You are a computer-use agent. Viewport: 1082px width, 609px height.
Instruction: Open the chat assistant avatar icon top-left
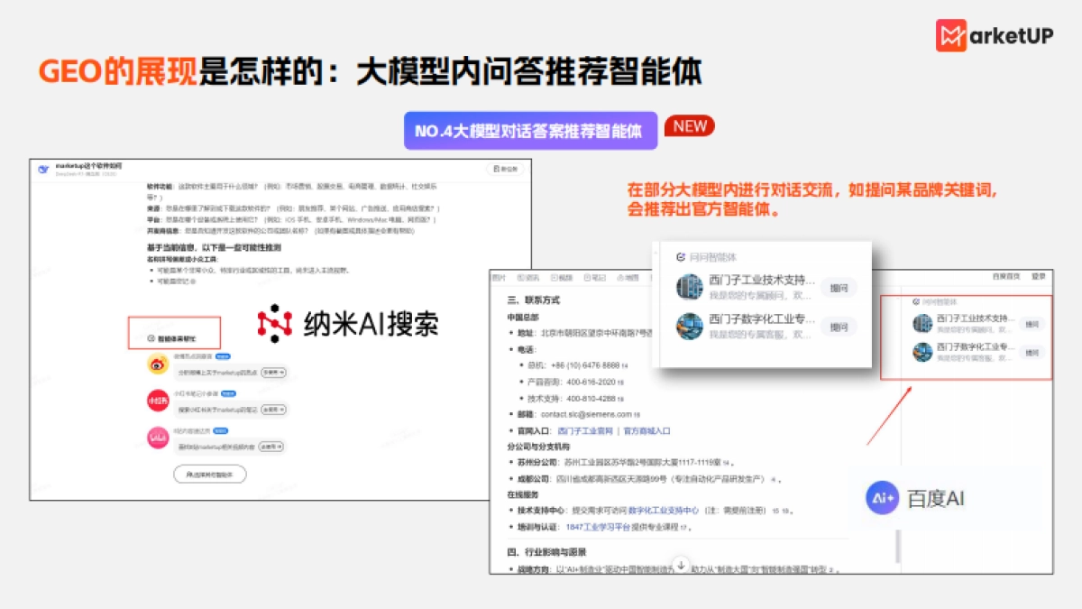pyautogui.click(x=43, y=167)
